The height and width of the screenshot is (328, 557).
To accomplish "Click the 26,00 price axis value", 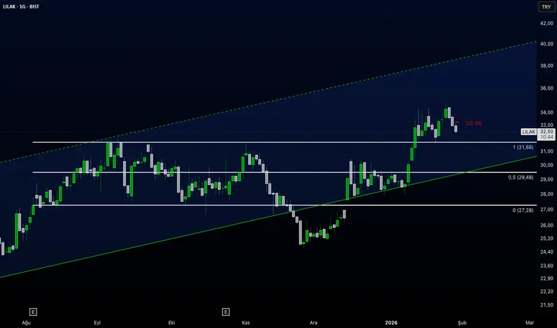I will tap(547, 225).
